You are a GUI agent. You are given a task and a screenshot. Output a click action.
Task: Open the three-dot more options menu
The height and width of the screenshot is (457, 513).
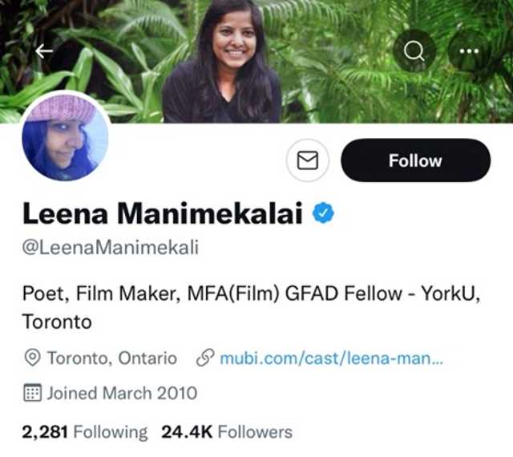pos(468,51)
